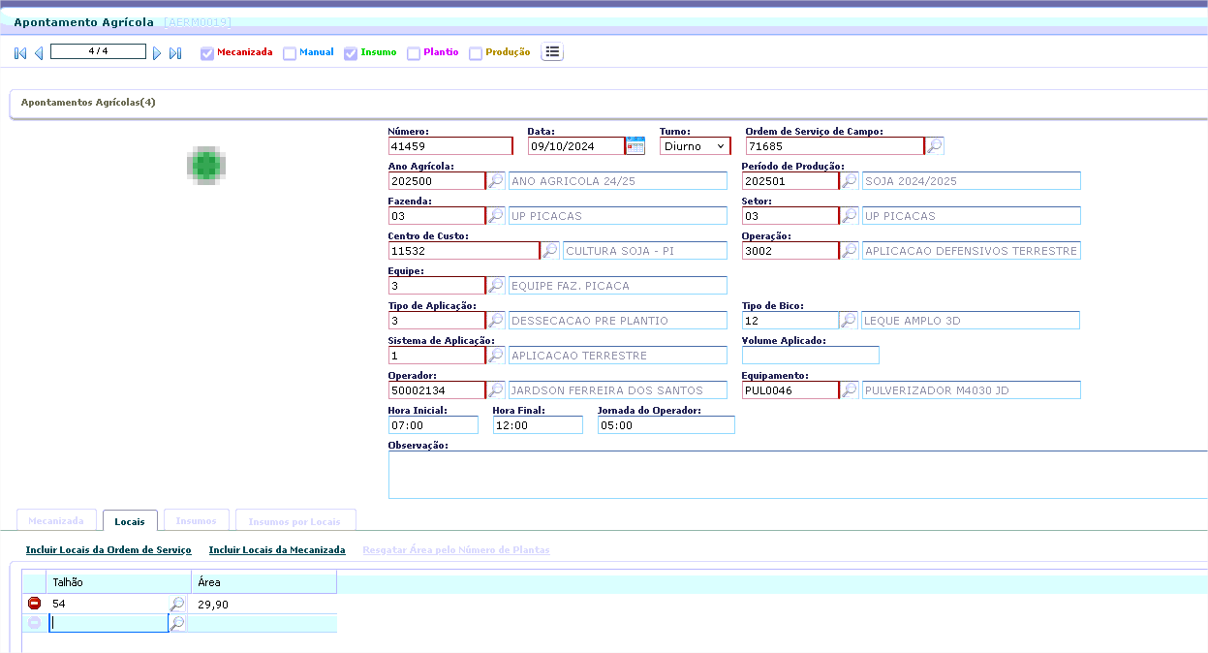
Task: Search Talhão on the empty new row
Action: [176, 624]
